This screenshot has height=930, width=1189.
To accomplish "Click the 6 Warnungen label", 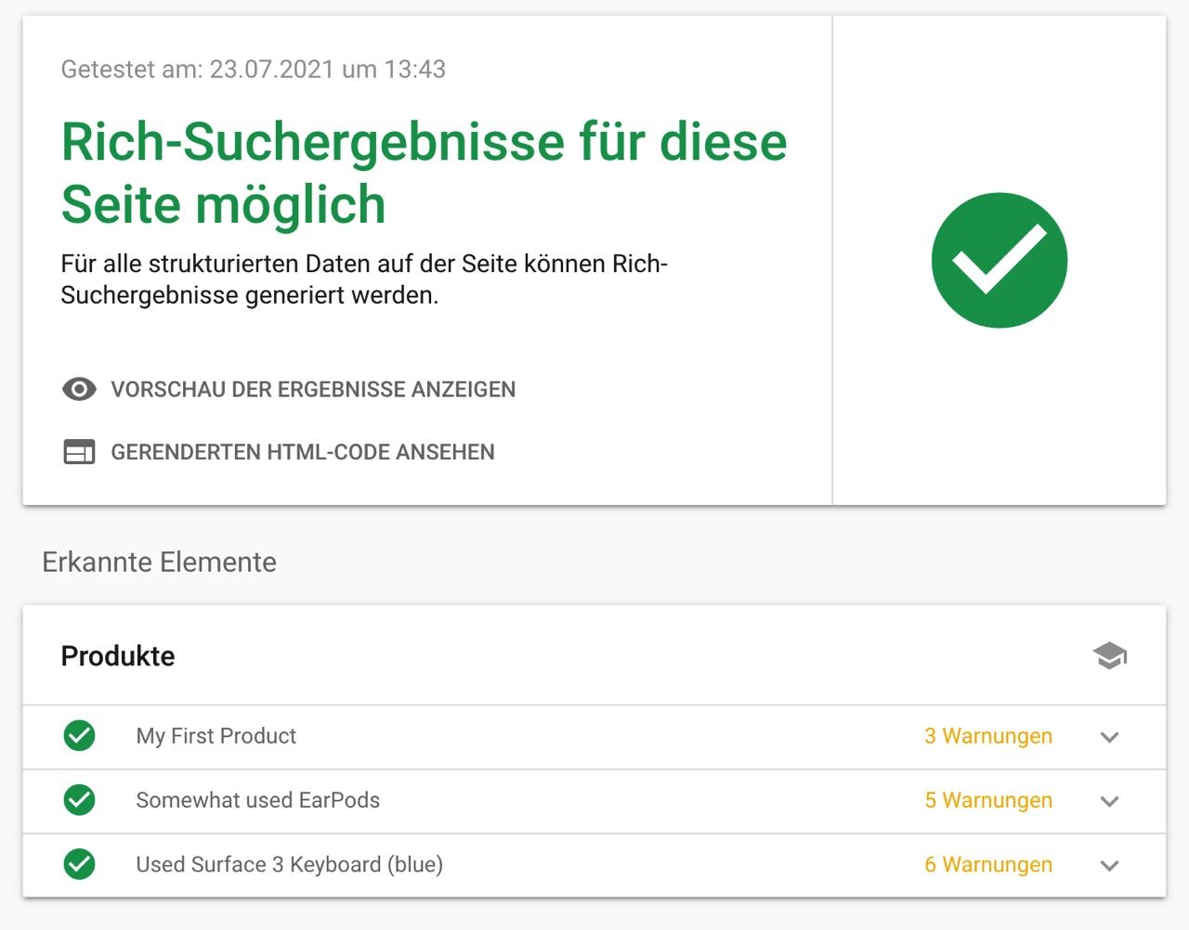I will coord(988,864).
